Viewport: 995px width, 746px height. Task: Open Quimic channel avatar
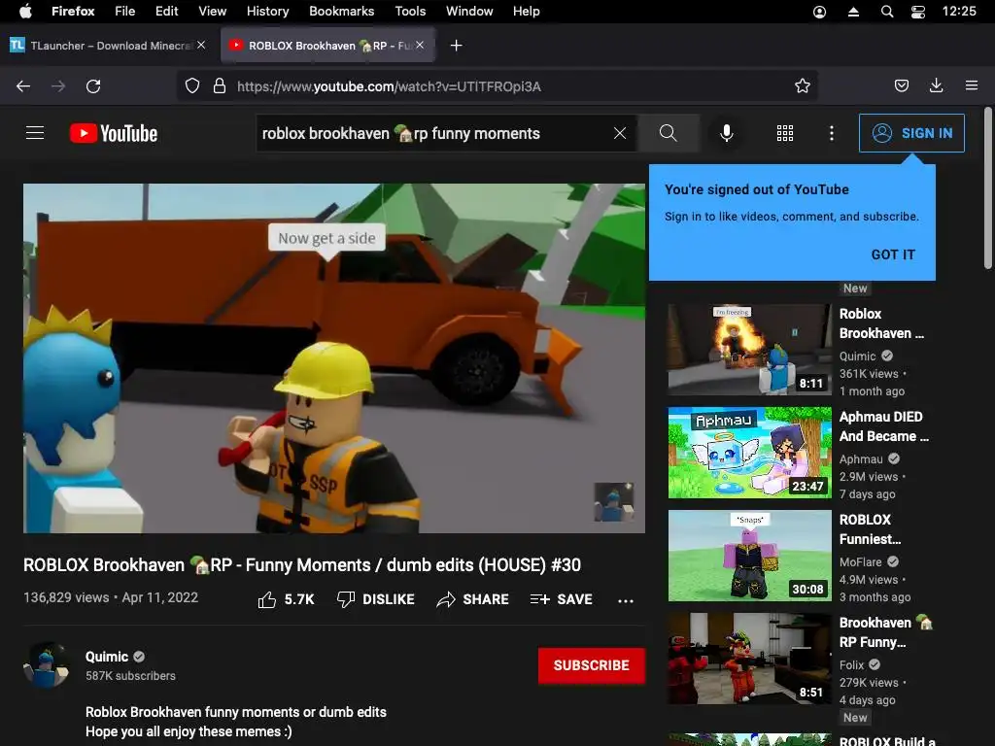click(47, 664)
